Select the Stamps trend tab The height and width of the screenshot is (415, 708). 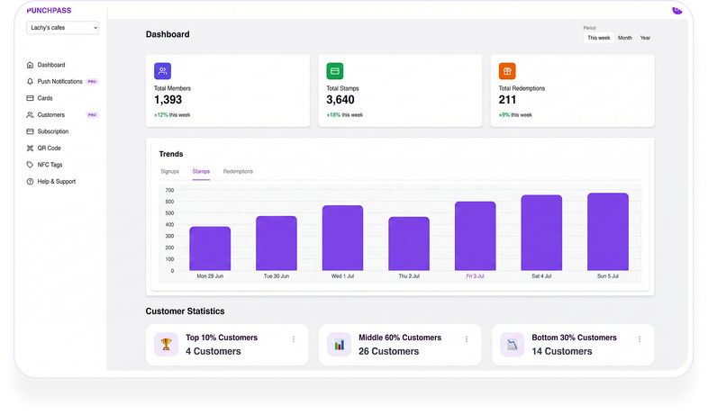(x=201, y=171)
